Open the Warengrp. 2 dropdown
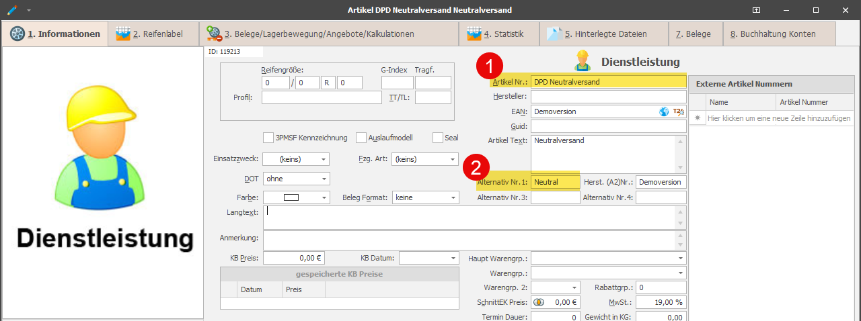This screenshot has width=861, height=321. pyautogui.click(x=573, y=287)
